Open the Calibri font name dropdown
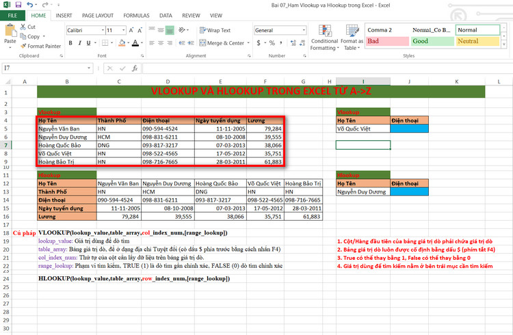Viewport: 513px width, 335px height. [x=103, y=30]
